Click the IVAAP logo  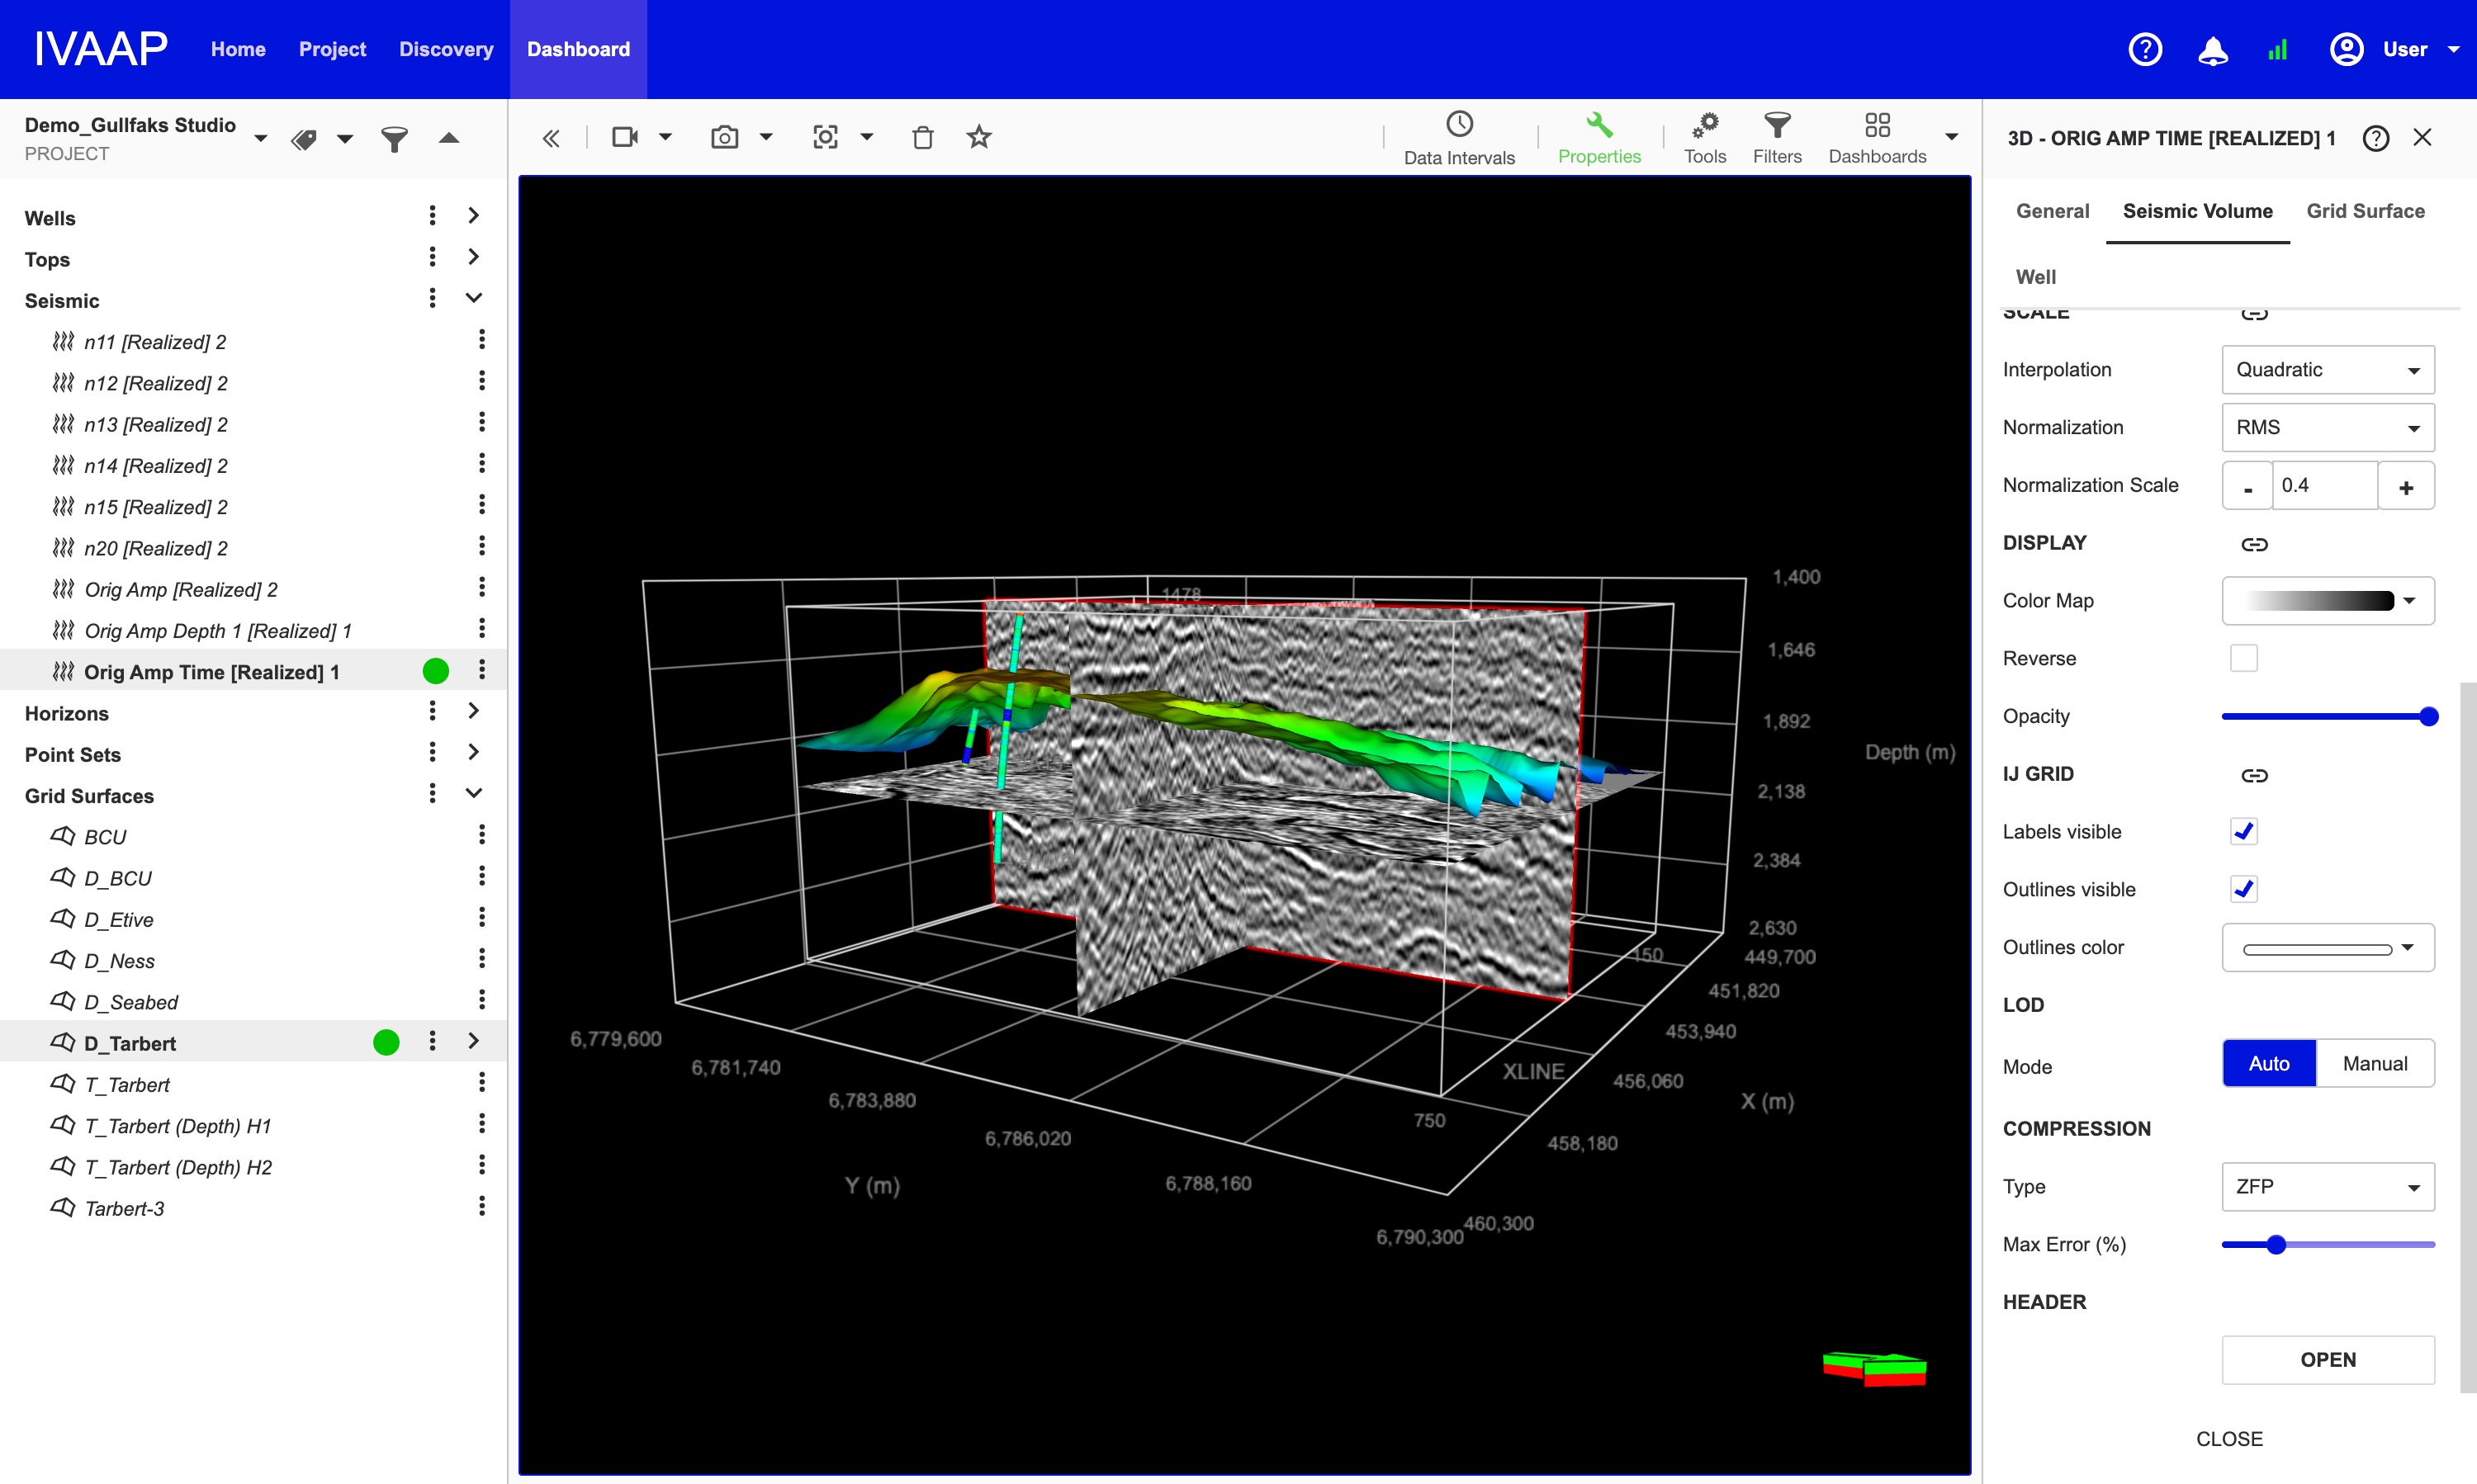click(100, 49)
